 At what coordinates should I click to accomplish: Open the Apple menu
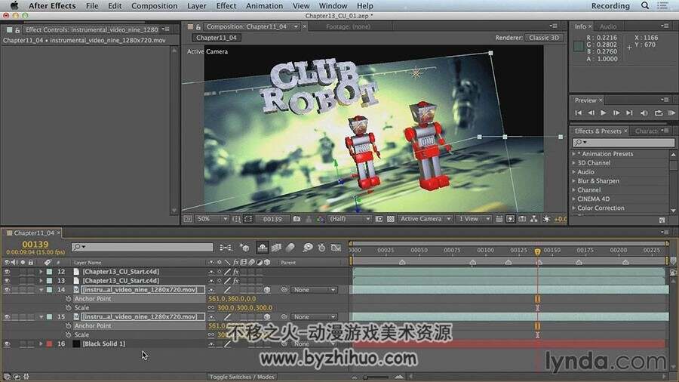point(14,5)
